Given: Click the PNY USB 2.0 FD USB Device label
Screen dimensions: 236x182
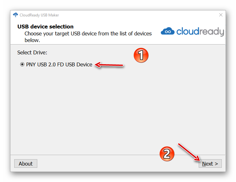Looking at the screenshot, I should [x=59, y=64].
